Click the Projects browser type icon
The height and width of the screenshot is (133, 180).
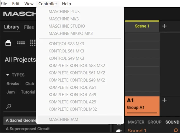point(8,43)
